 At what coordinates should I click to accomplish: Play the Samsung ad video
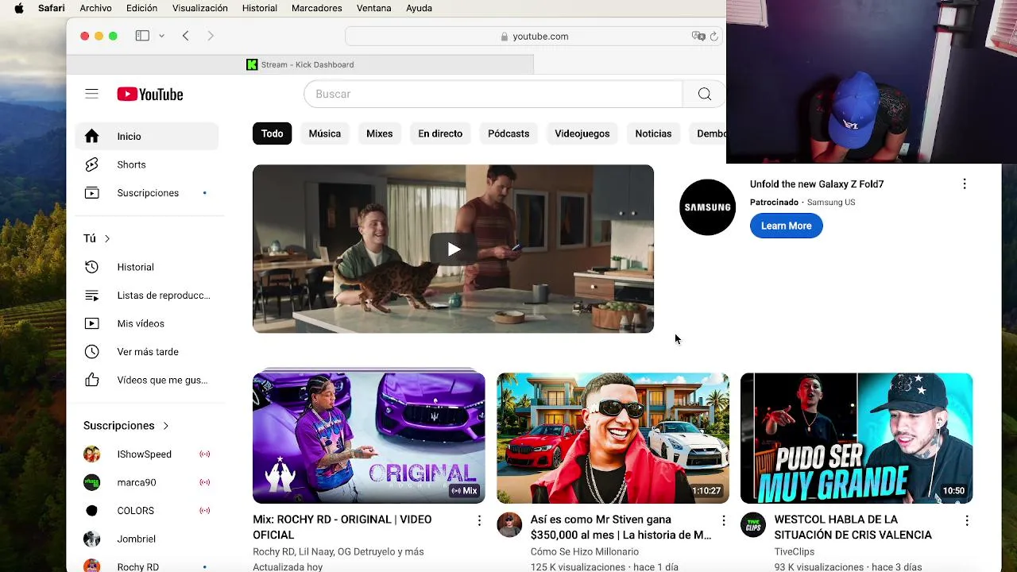[453, 249]
